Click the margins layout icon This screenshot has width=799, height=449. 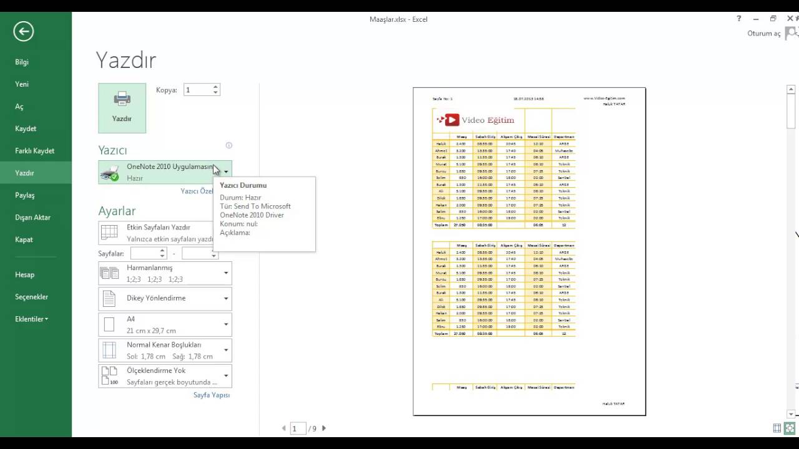(109, 350)
